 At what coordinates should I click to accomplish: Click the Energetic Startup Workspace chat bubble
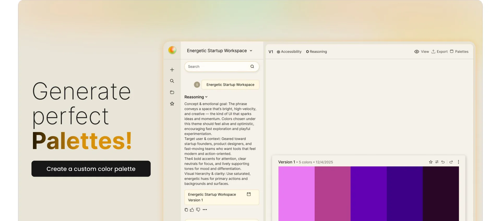230,85
